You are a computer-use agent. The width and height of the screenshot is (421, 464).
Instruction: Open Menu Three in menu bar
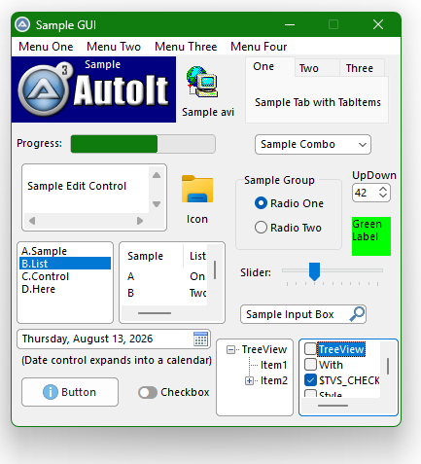[x=186, y=47]
